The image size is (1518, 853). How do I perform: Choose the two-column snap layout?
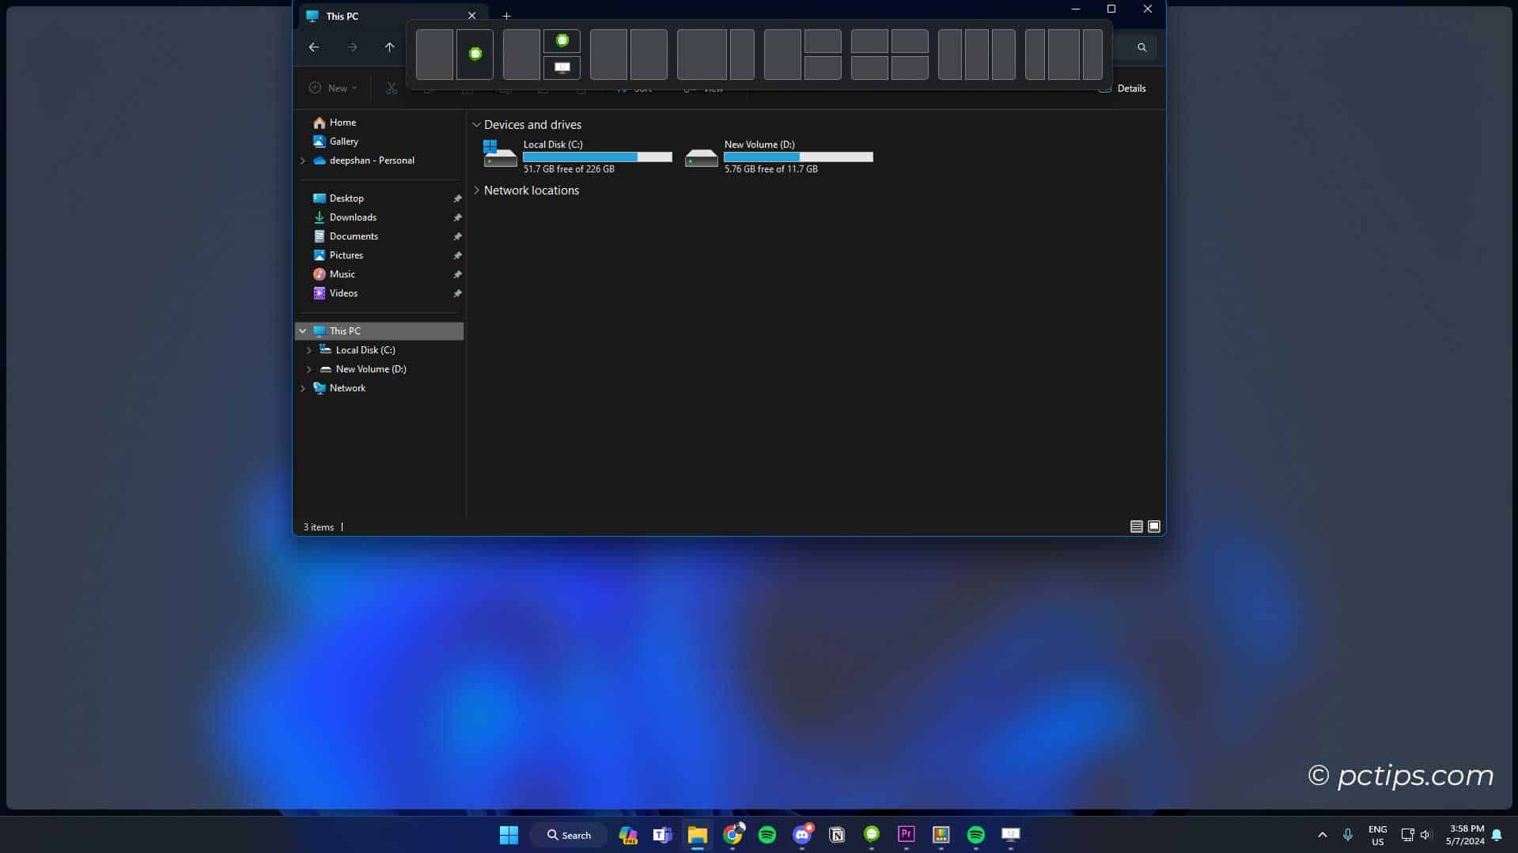pos(455,54)
